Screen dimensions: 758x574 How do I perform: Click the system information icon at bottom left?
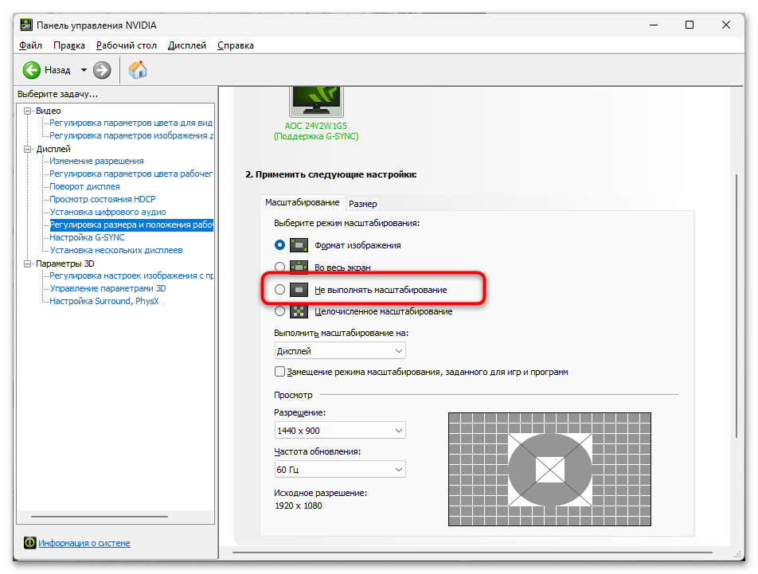click(30, 543)
